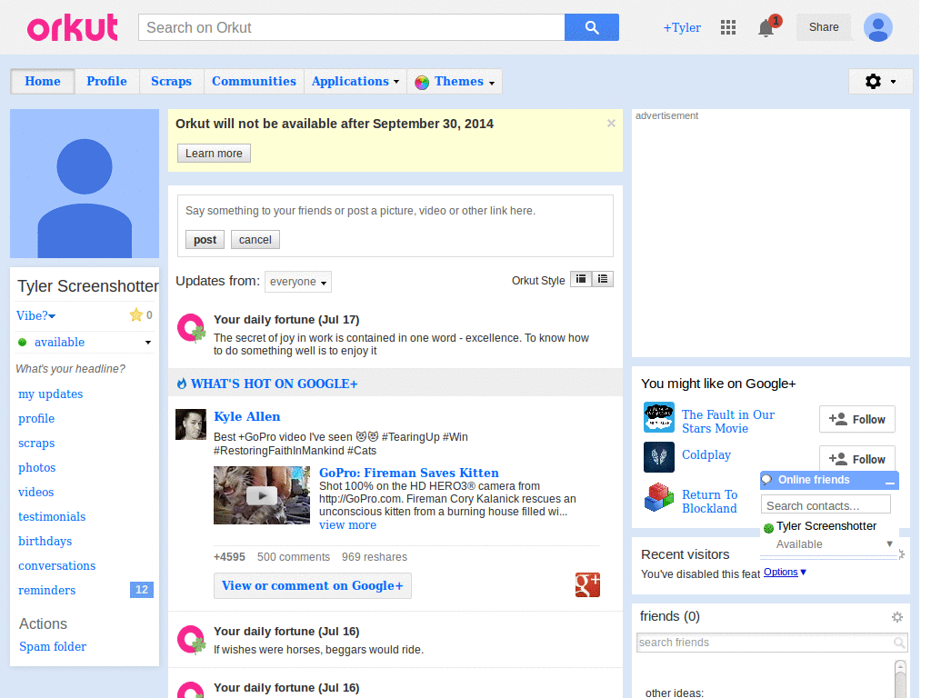The width and height of the screenshot is (931, 698).
Task: Click the star rating icon
Action: [136, 315]
